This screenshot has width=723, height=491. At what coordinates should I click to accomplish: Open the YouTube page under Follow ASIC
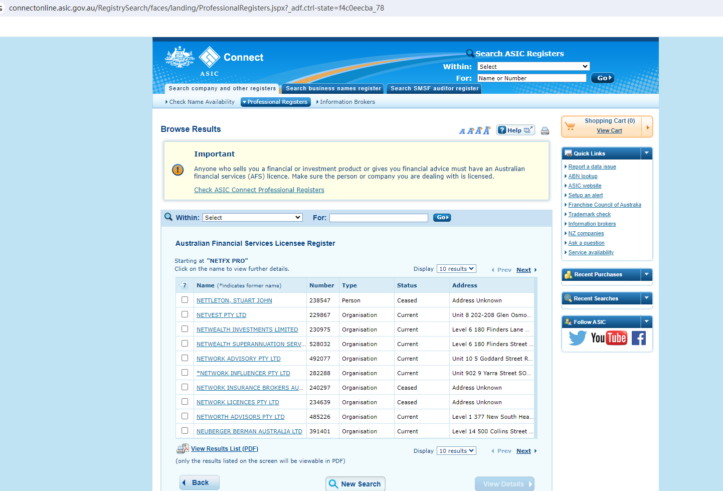coord(609,338)
